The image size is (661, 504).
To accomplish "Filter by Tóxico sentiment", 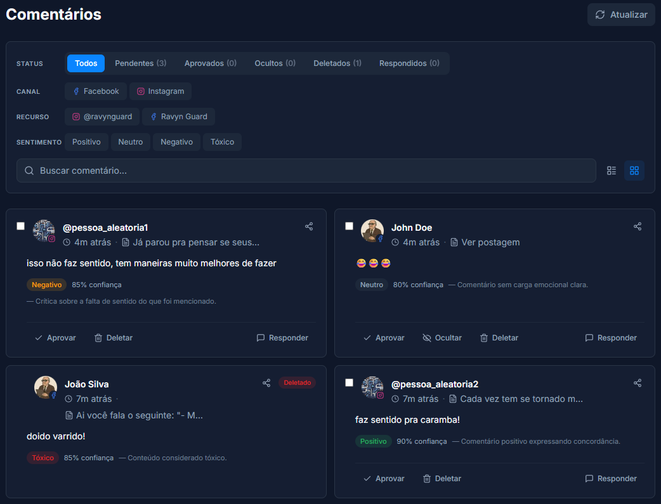I will point(222,142).
